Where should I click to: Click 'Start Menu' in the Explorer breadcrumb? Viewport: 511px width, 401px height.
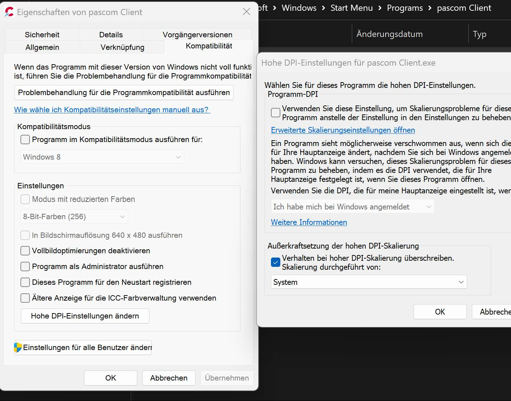[x=352, y=8]
